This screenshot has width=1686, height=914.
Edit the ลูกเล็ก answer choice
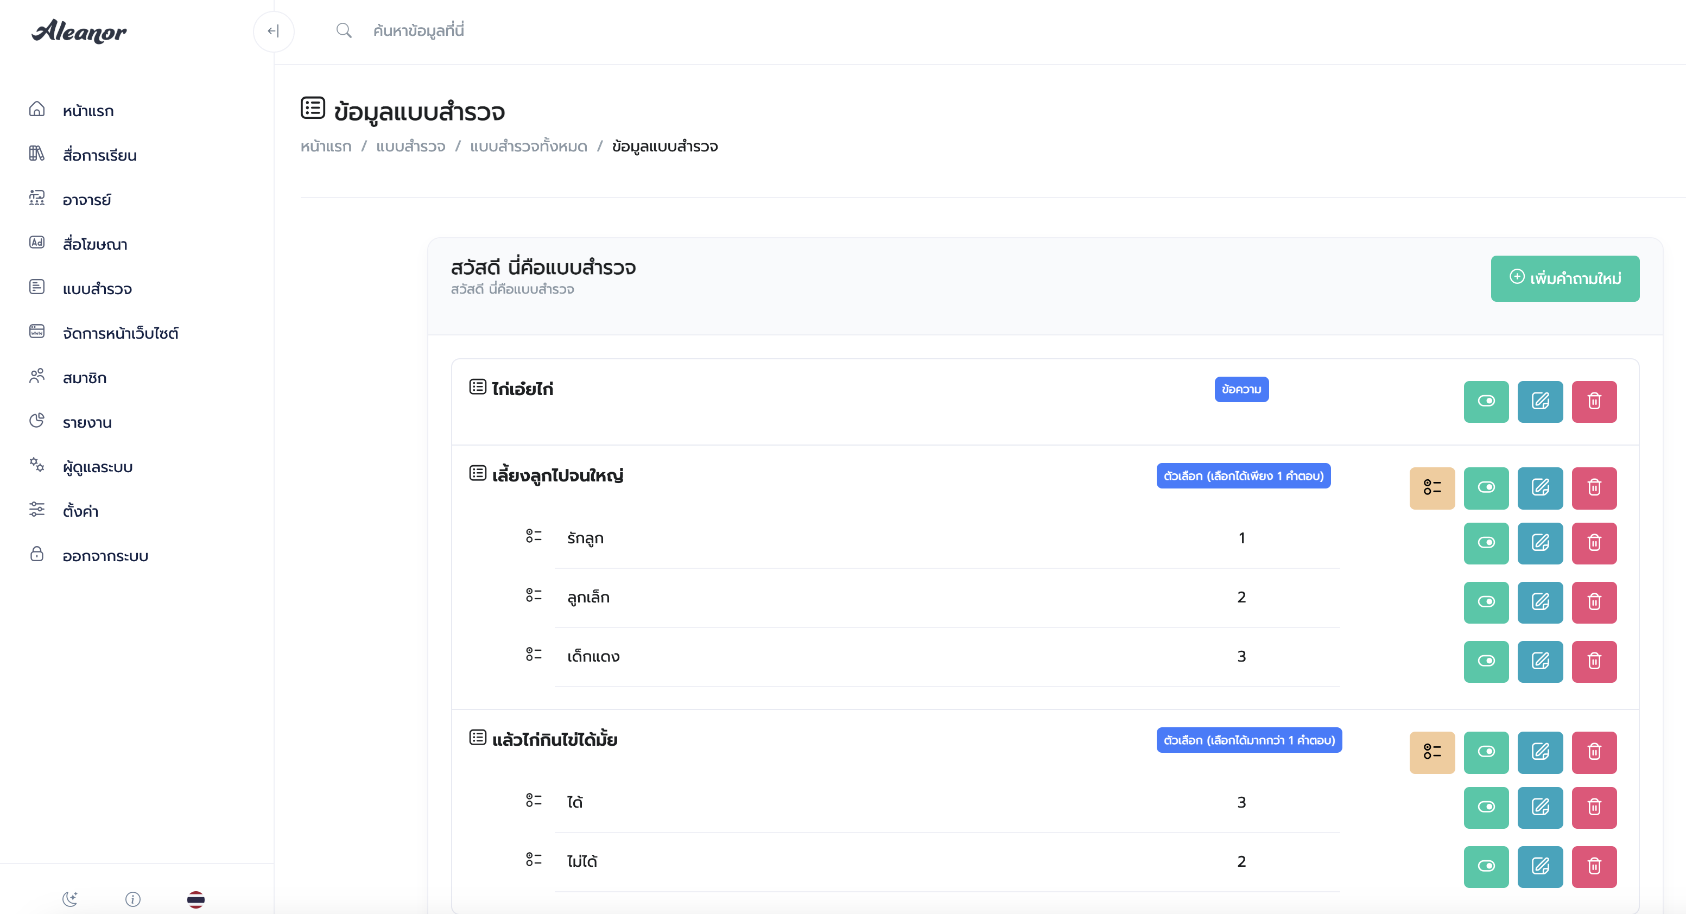pos(1539,602)
